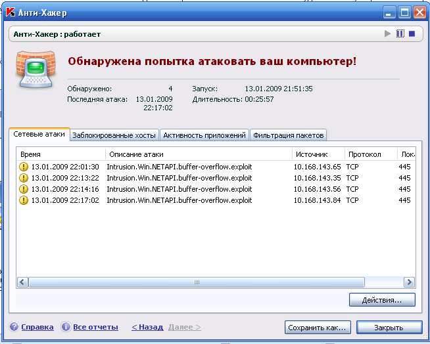Click warning icon of the 22:17:02 attack
The image size is (430, 344).
[24, 200]
